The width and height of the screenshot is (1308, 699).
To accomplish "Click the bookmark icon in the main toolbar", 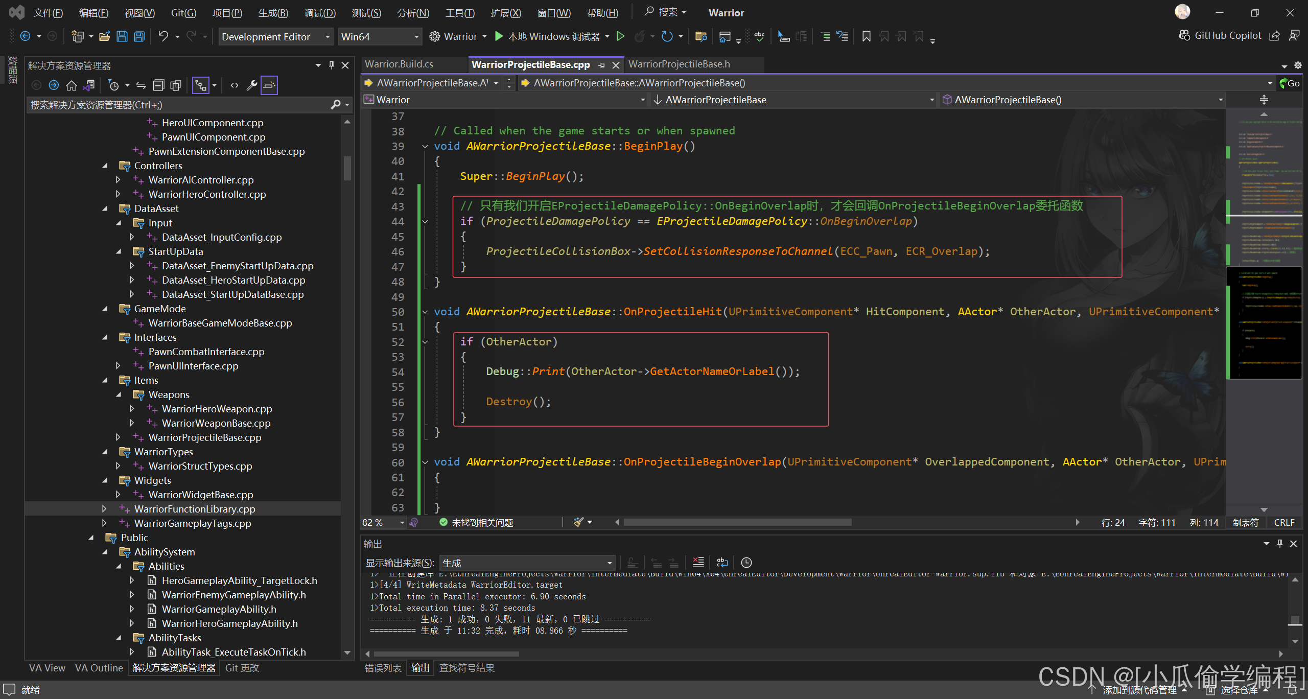I will (866, 36).
